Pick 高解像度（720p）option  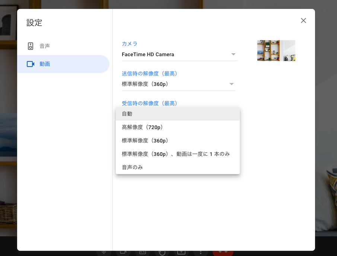178,127
